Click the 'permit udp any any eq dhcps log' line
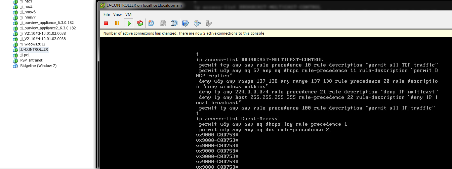 click(x=273, y=124)
